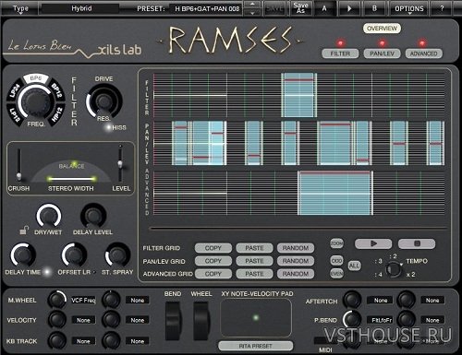This screenshot has width=462, height=355.
Task: Select the BP6 filter type segment
Action: tap(36, 78)
